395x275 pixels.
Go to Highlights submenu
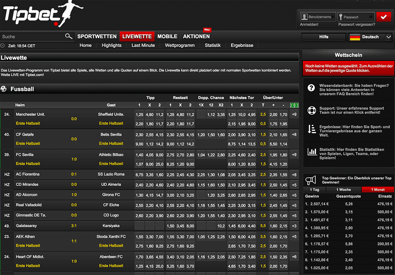(x=112, y=45)
